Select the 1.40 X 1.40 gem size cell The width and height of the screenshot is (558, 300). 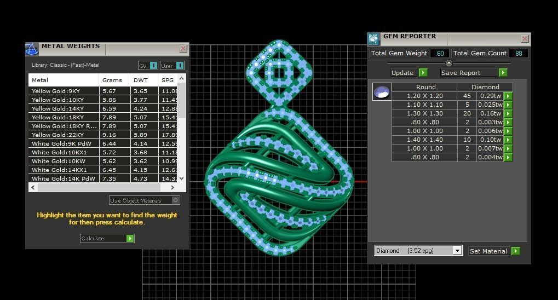click(425, 140)
